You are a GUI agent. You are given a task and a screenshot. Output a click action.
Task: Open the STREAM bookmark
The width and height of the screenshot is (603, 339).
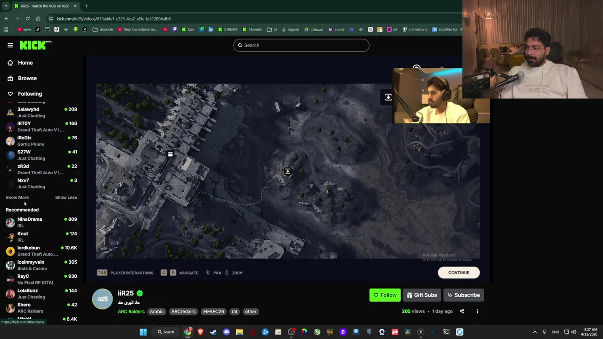click(x=228, y=29)
